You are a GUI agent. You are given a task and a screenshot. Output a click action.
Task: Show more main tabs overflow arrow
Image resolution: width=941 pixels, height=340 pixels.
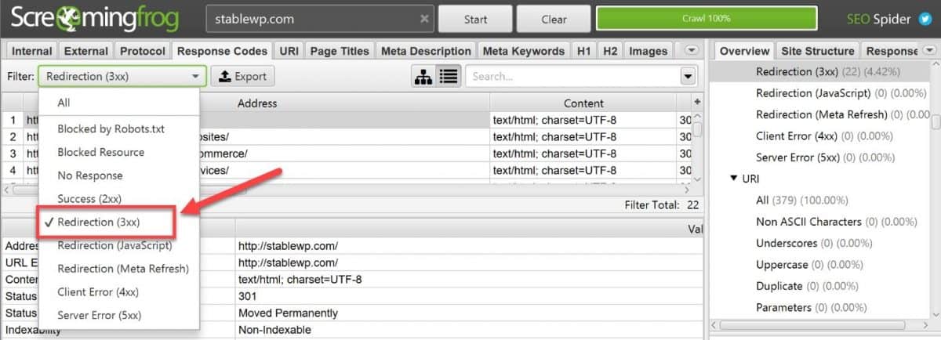(x=692, y=50)
